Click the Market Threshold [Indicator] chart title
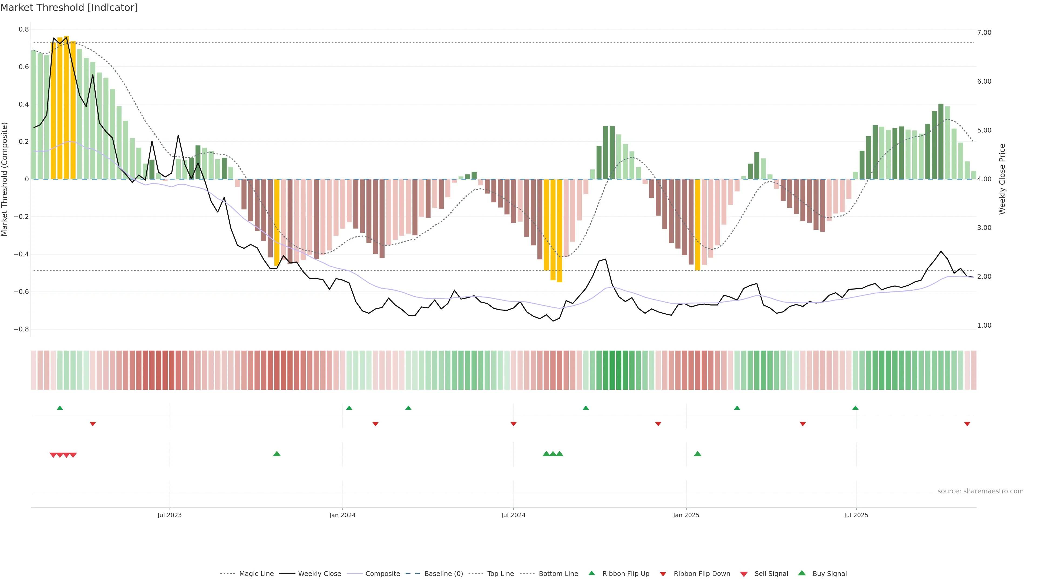Screen dimensions: 1037x583 69,8
